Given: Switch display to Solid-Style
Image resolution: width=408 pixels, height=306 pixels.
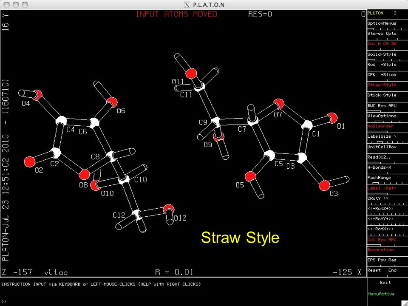Looking at the screenshot, I should 382,54.
